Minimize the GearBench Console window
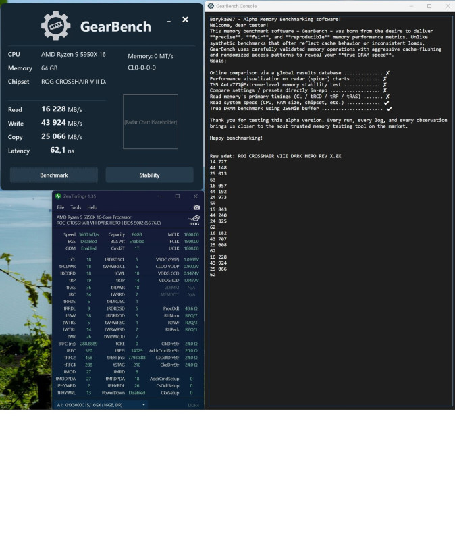 pos(411,6)
